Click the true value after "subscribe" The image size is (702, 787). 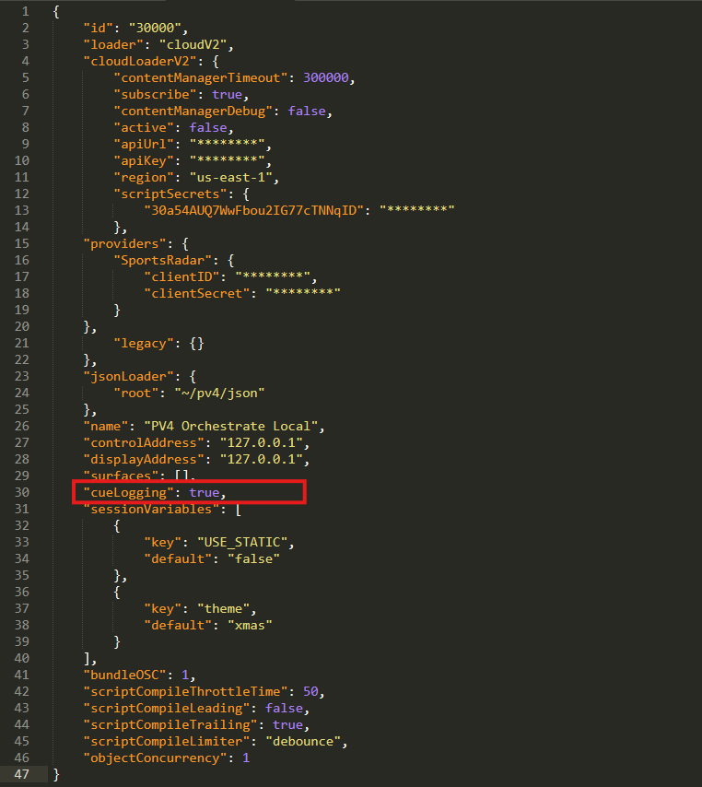click(227, 94)
